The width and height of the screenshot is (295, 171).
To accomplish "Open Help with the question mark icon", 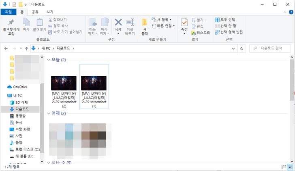I will tap(291, 12).
